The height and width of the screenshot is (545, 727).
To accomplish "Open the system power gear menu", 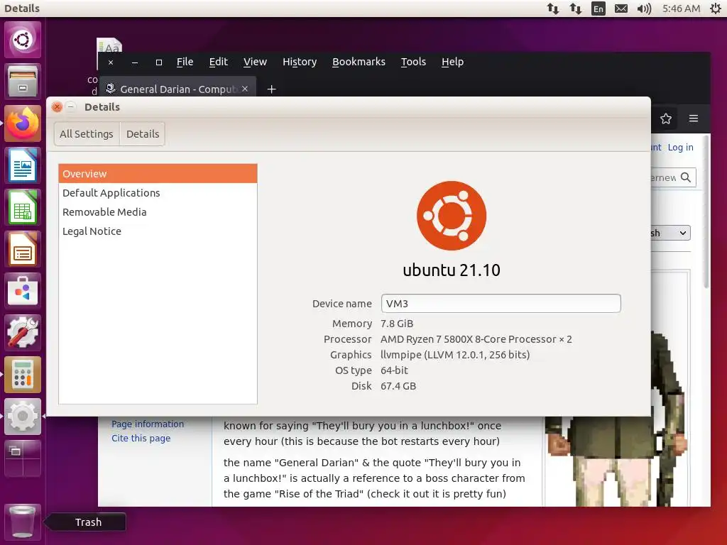I will click(716, 9).
